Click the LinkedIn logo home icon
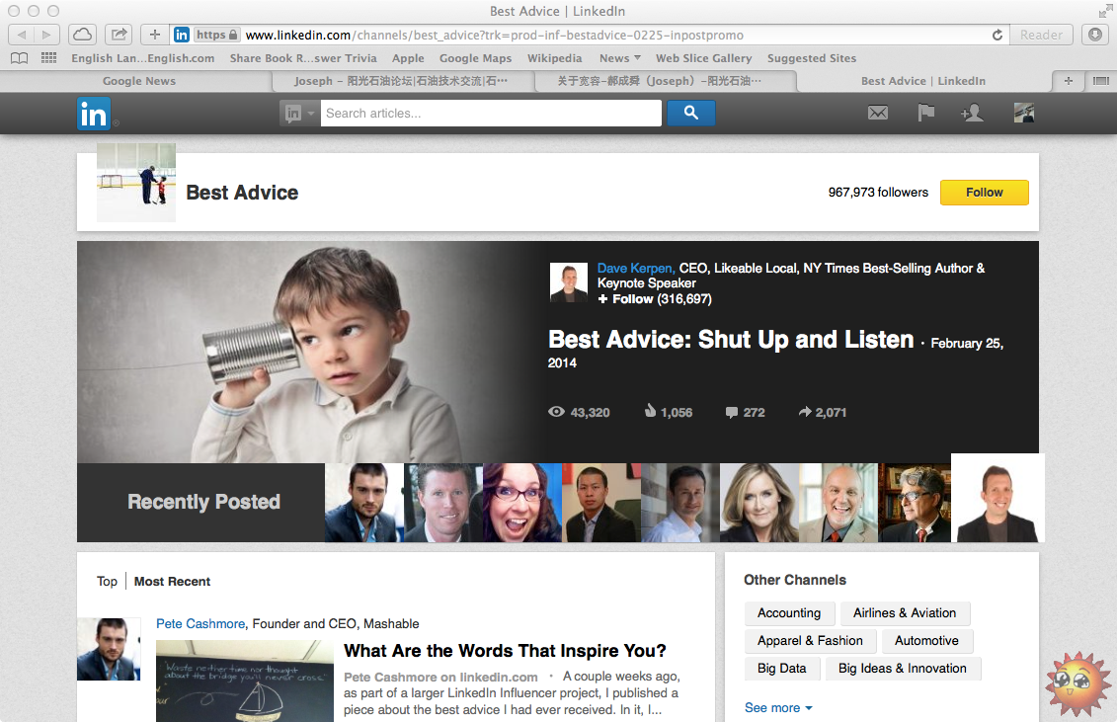 coord(94,114)
